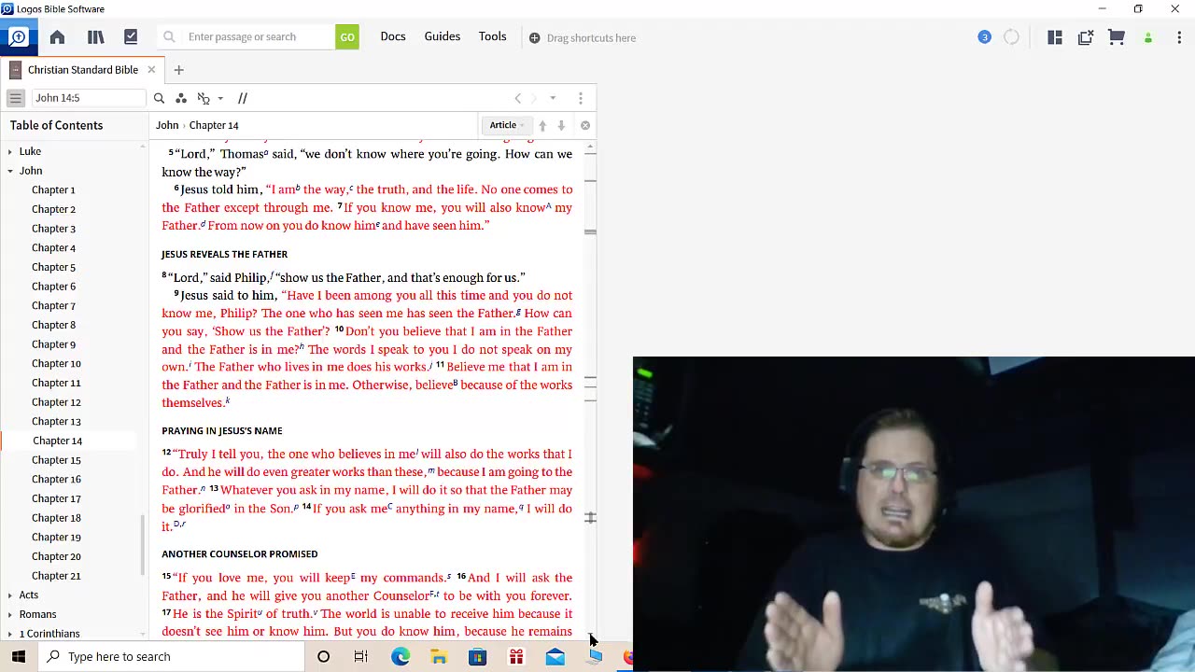Select Chapter 1 in contents
The height and width of the screenshot is (672, 1195).
point(53,189)
